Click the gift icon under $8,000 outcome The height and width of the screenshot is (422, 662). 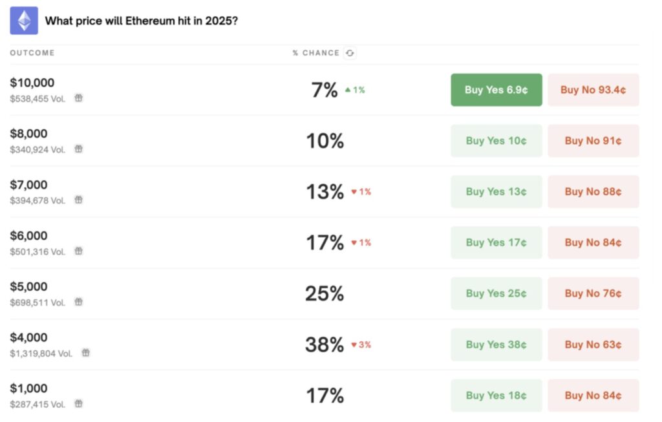[78, 149]
